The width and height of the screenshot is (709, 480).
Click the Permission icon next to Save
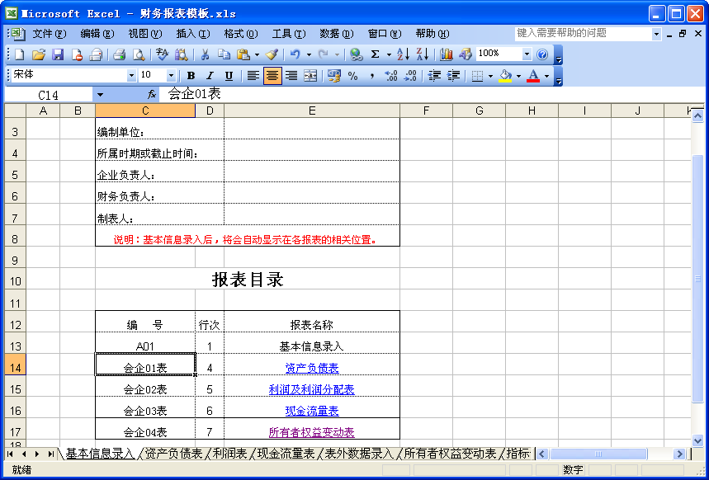77,54
